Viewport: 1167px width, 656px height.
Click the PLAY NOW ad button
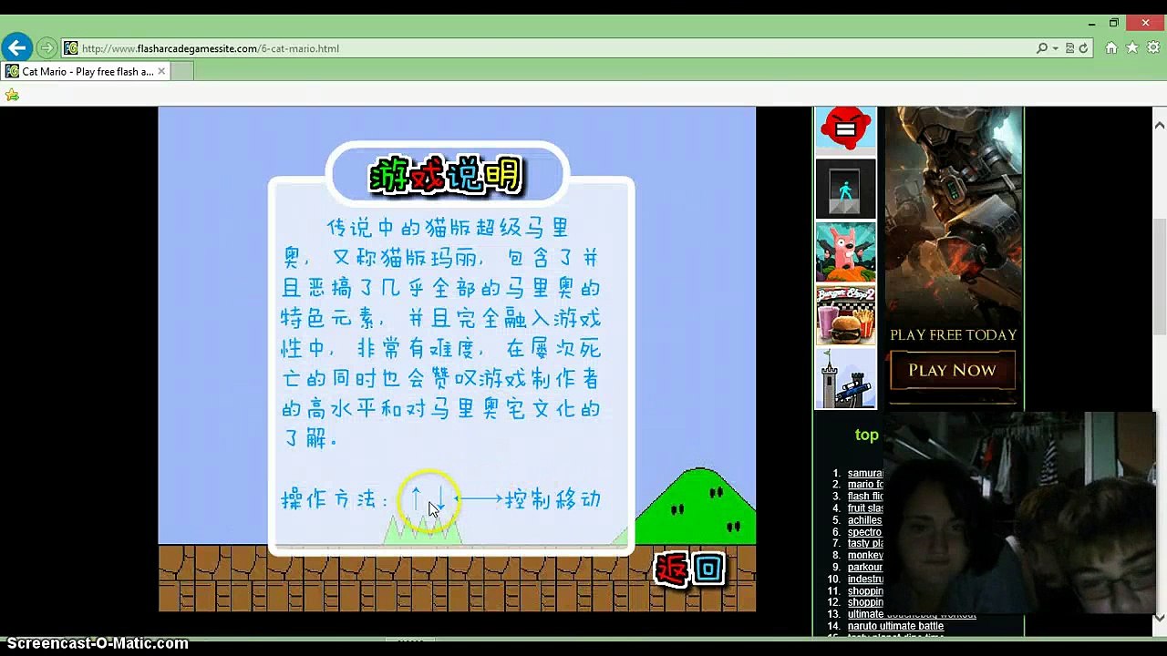pyautogui.click(x=953, y=370)
